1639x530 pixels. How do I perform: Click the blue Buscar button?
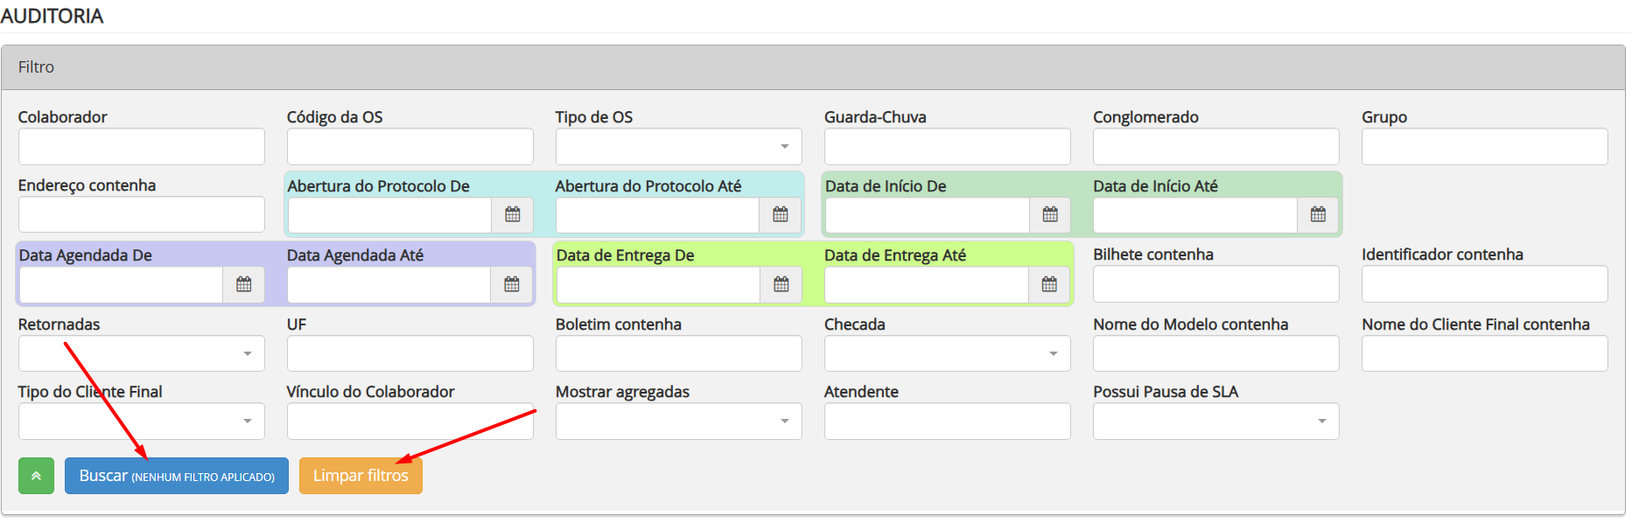coord(176,476)
